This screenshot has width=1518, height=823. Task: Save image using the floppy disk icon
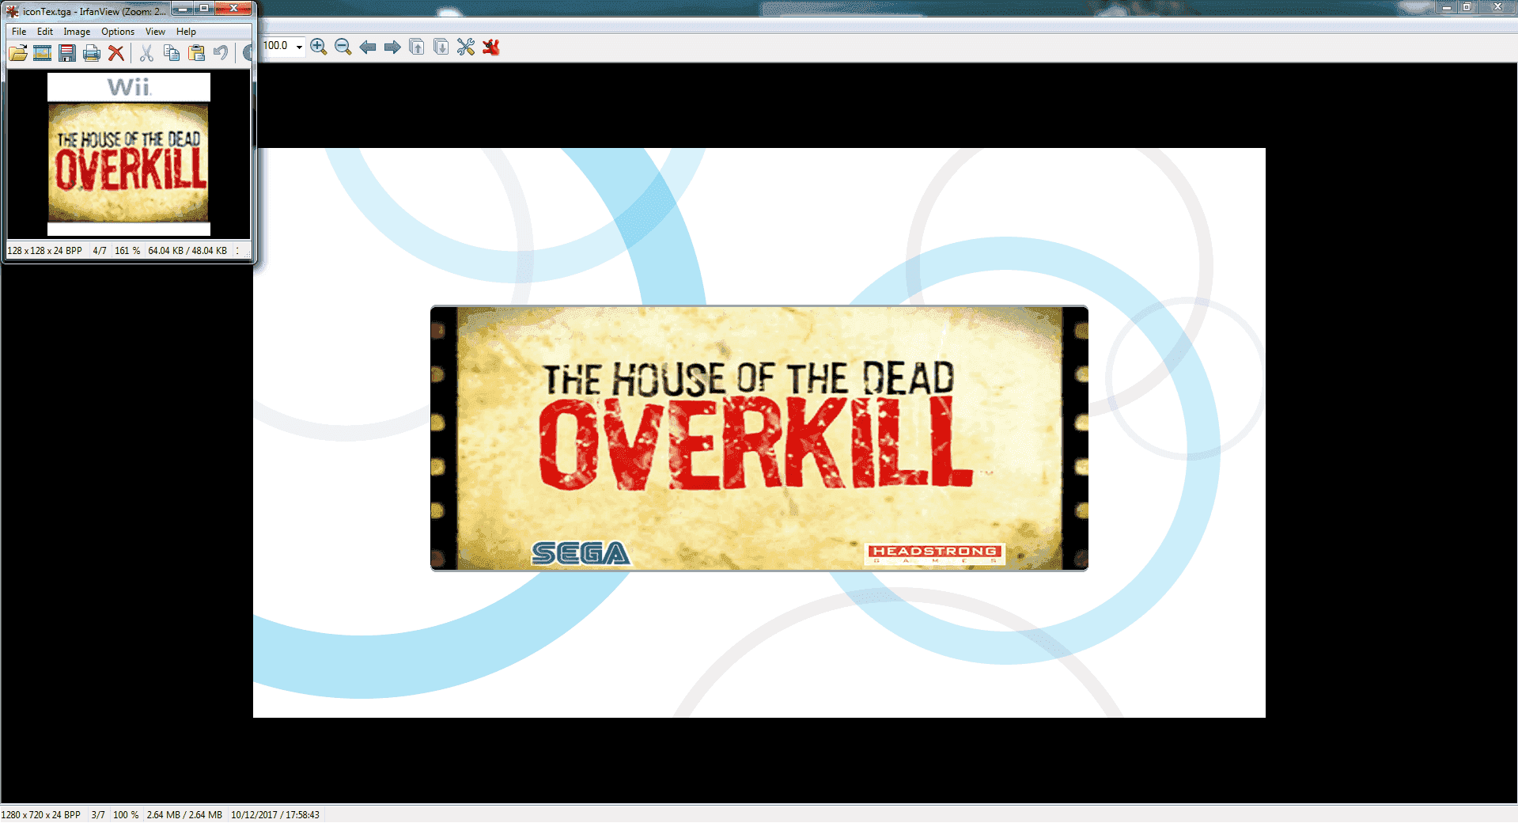click(67, 53)
